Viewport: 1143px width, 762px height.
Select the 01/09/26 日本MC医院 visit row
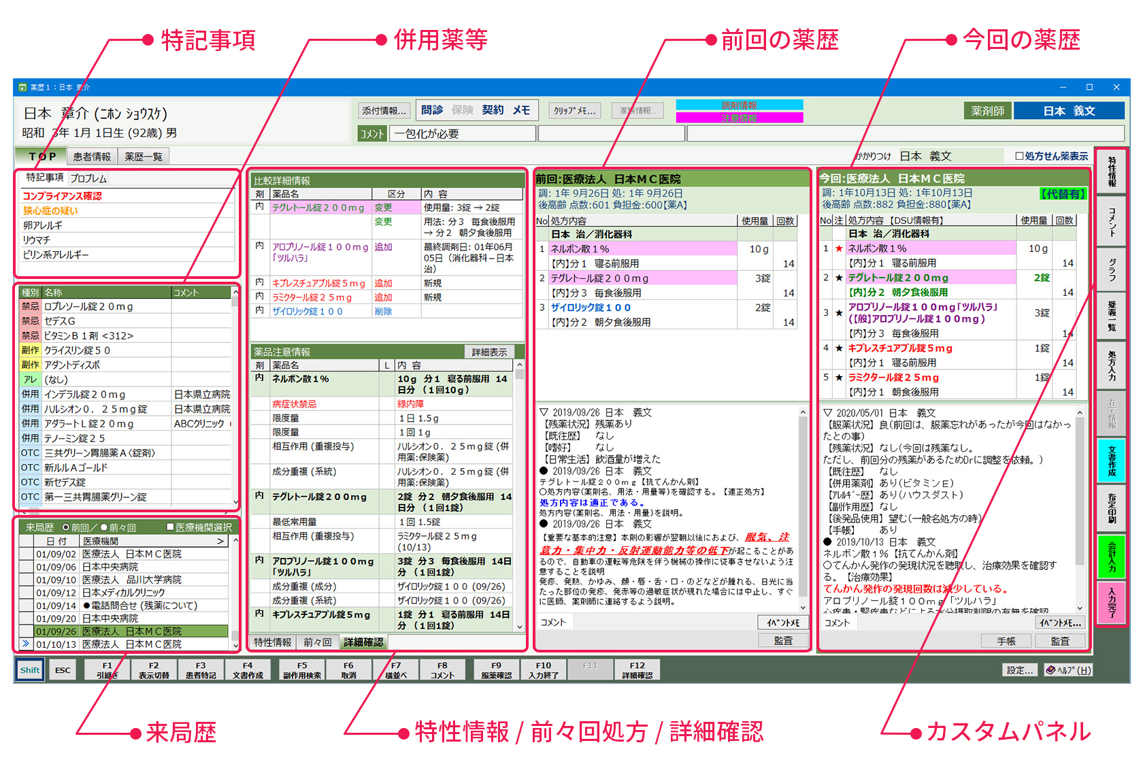pos(131,631)
